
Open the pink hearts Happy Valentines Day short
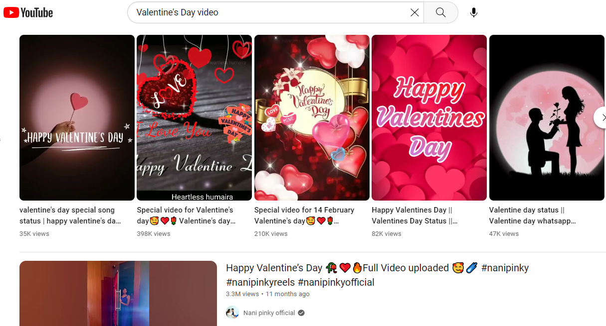(x=429, y=117)
